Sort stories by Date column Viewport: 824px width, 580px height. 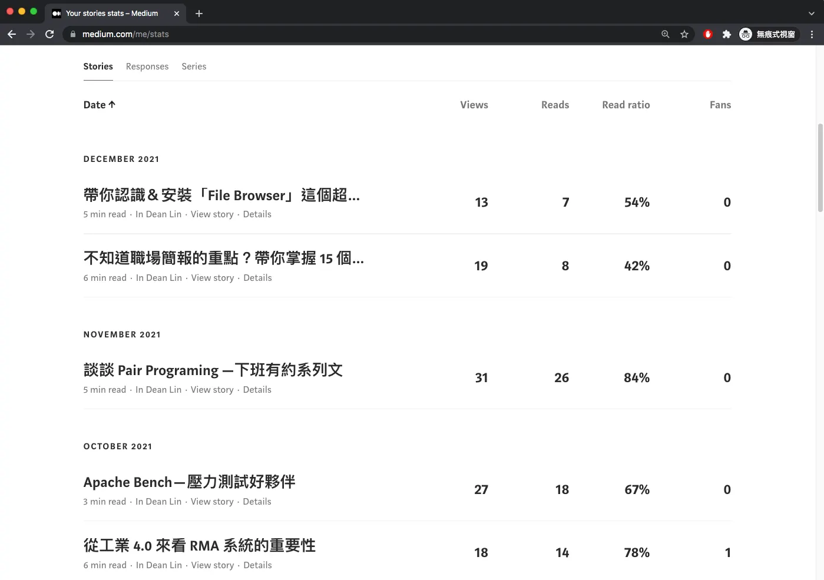click(100, 105)
